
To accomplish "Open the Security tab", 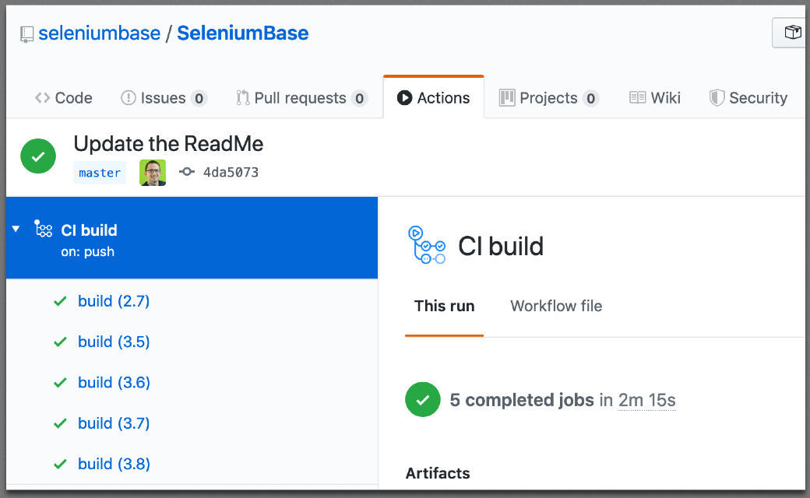I will (748, 98).
